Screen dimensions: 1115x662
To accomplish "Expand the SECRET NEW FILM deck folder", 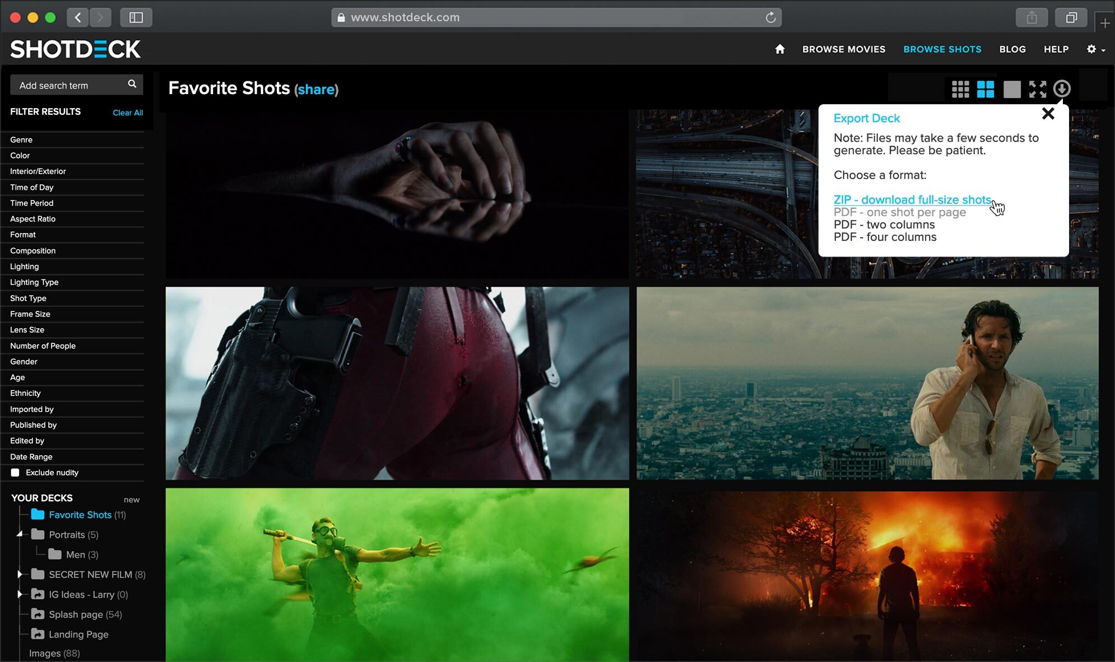I will (18, 575).
